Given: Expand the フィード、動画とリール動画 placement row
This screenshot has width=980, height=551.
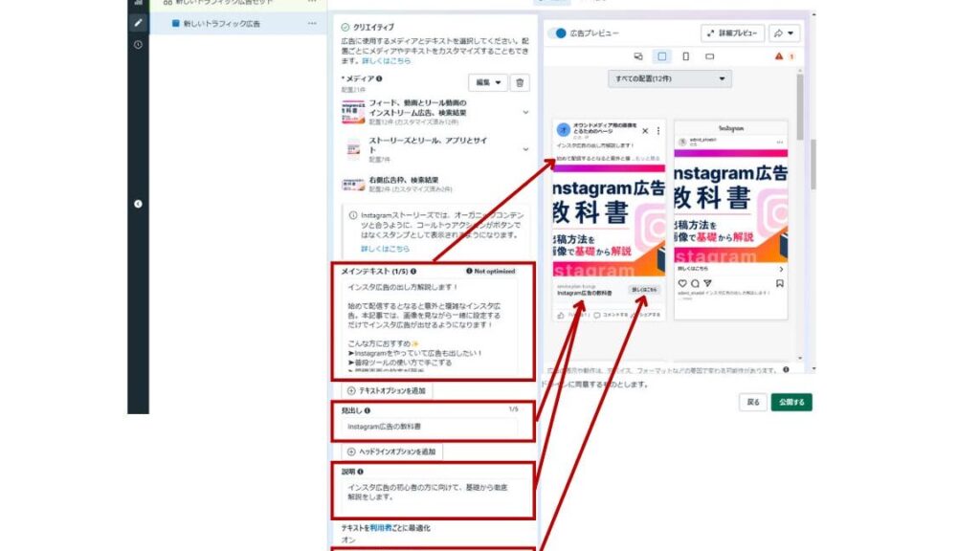Looking at the screenshot, I should coord(525,112).
